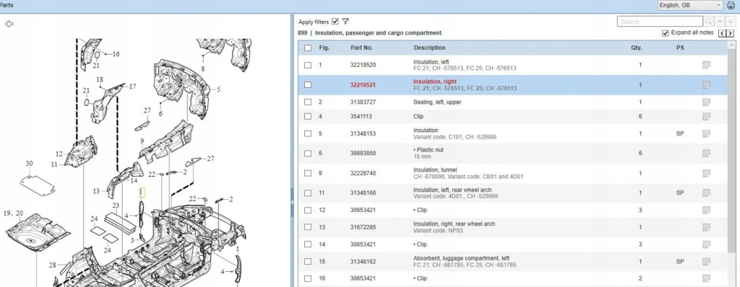The width and height of the screenshot is (740, 287).
Task: Click the print icon at top right
Action: [731, 6]
